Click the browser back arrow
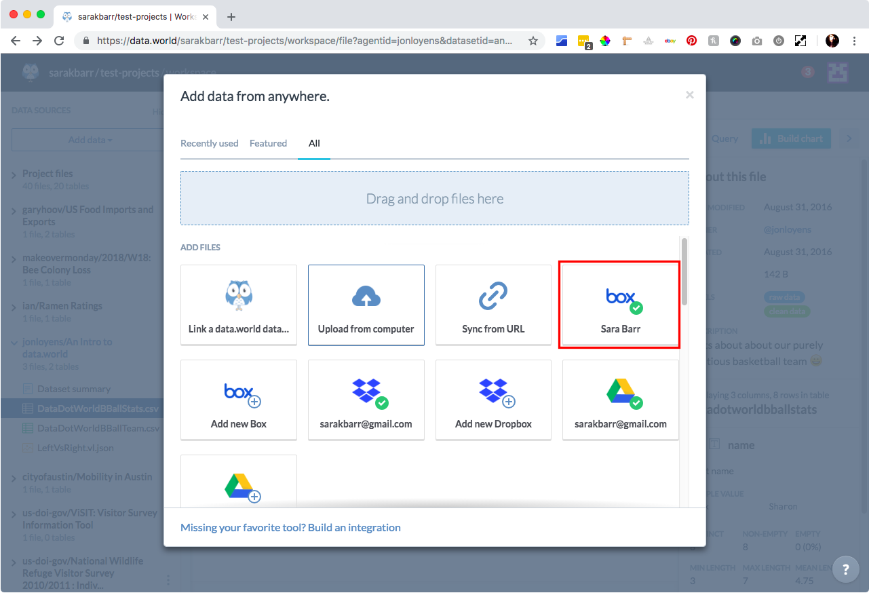Screen dimensions: 869x593 (16, 41)
